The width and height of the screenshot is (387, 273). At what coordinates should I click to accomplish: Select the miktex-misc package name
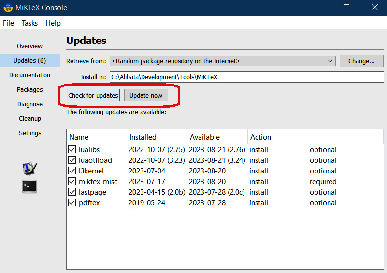[x=98, y=181]
